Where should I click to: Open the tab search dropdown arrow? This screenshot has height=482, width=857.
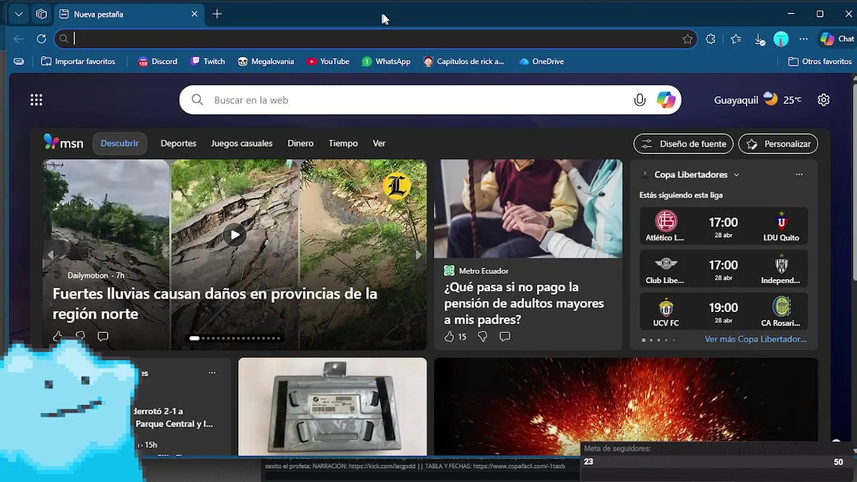pyautogui.click(x=19, y=14)
